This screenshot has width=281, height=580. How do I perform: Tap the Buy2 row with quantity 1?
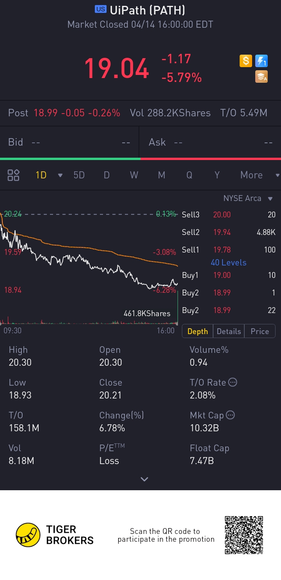tap(229, 293)
